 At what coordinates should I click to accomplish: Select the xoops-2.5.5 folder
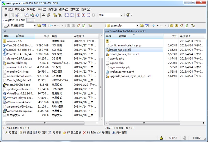tap(14, 41)
